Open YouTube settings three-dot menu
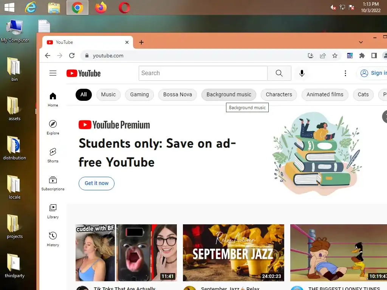Screen dimensions: 387x290 click(345, 73)
